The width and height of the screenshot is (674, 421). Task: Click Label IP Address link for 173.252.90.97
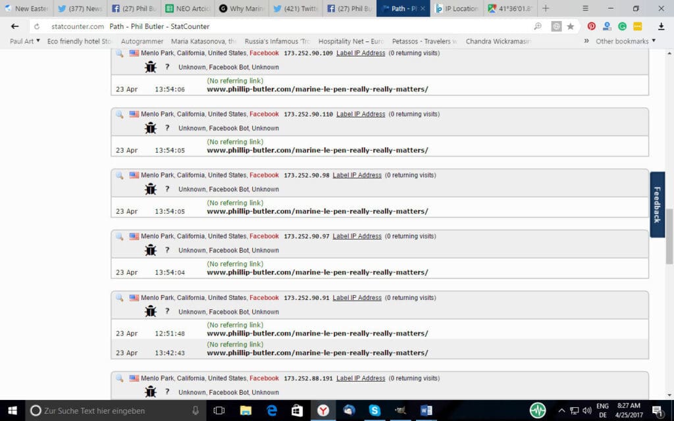click(357, 236)
